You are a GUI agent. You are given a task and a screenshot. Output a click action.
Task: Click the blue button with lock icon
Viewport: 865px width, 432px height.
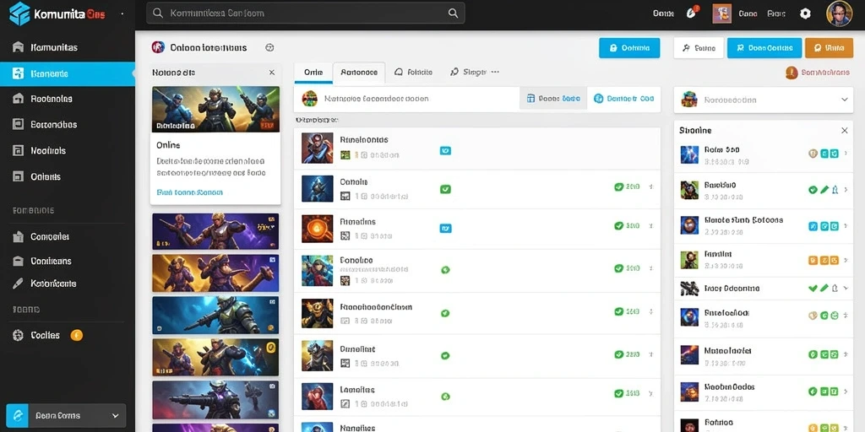[628, 48]
